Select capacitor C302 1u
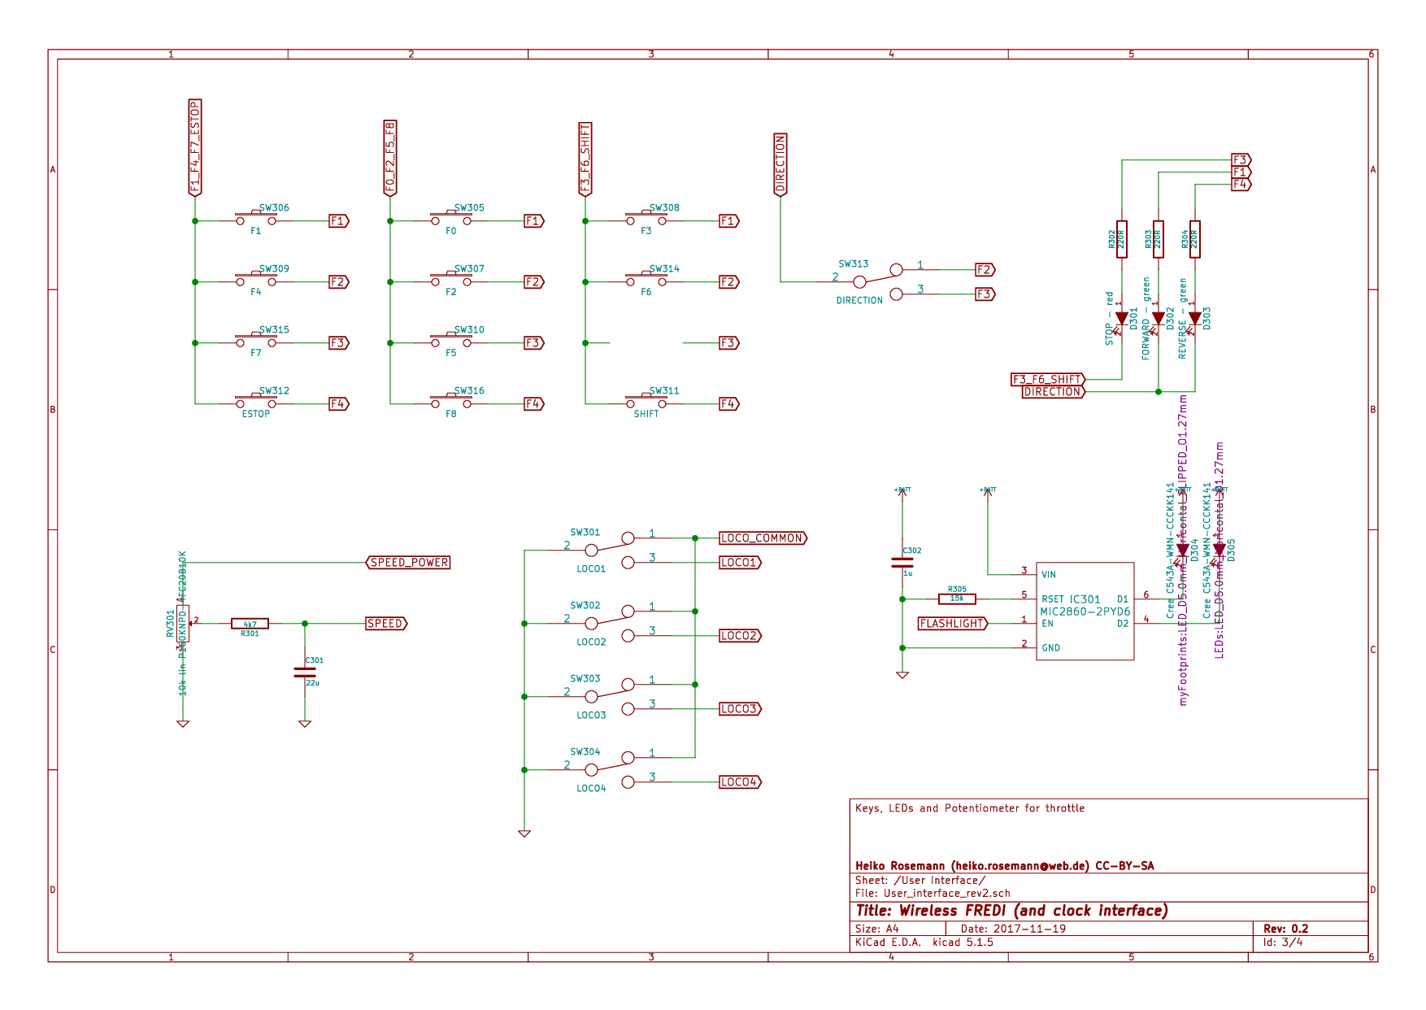The width and height of the screenshot is (1426, 1010). (x=902, y=562)
